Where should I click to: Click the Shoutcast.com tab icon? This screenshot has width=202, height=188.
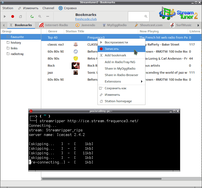point(136,25)
